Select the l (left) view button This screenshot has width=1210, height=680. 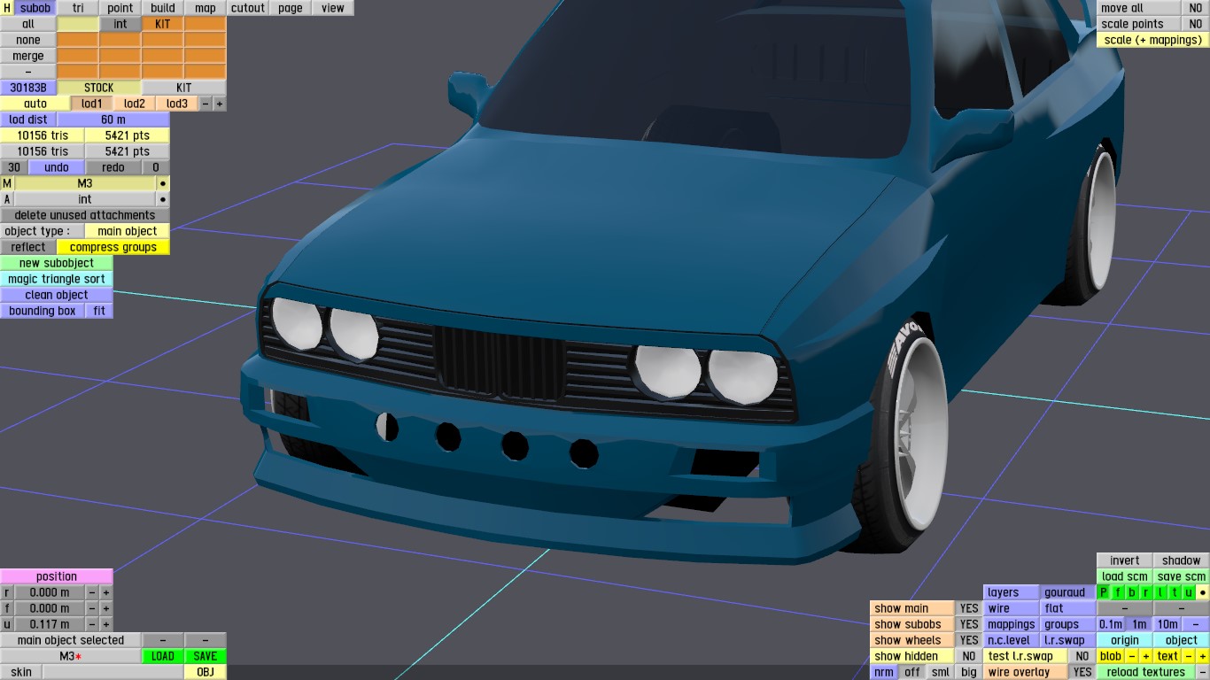pyautogui.click(x=1160, y=592)
